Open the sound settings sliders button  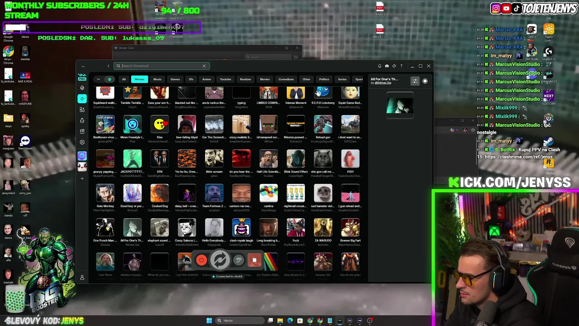click(x=415, y=81)
